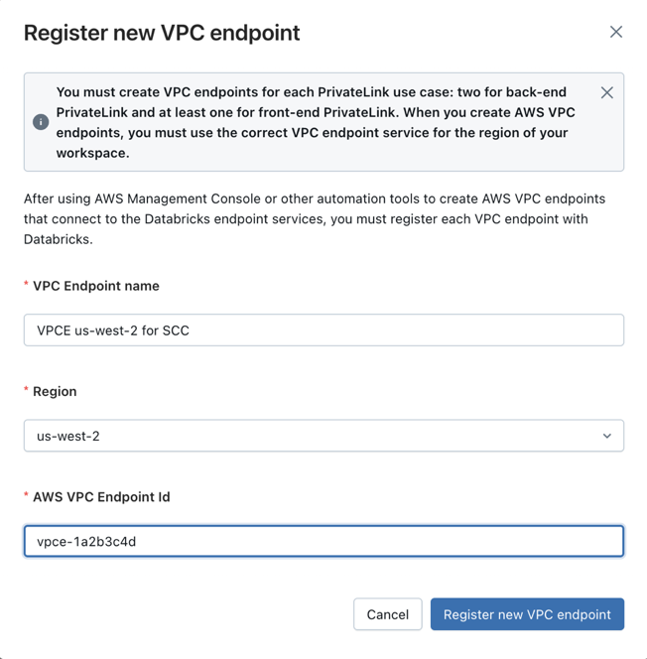Place cursor on "vpce-1a2b3c4d" text
The width and height of the screenshot is (647, 659).
pyautogui.click(x=86, y=542)
